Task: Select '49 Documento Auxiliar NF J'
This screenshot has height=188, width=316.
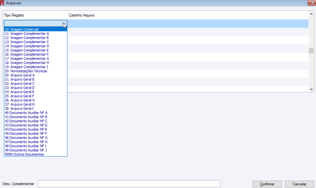Action: [x=36, y=150]
